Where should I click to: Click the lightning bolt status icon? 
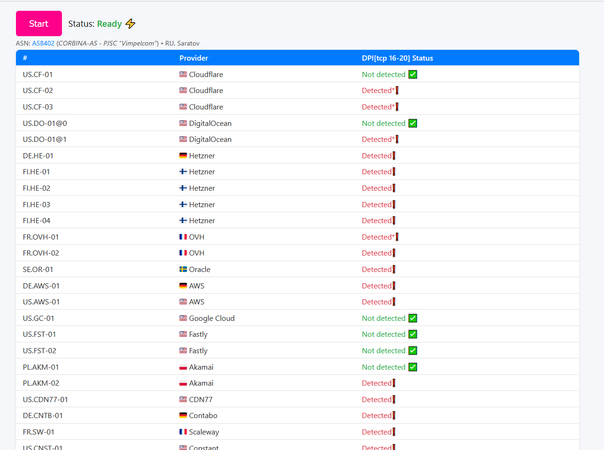point(130,23)
